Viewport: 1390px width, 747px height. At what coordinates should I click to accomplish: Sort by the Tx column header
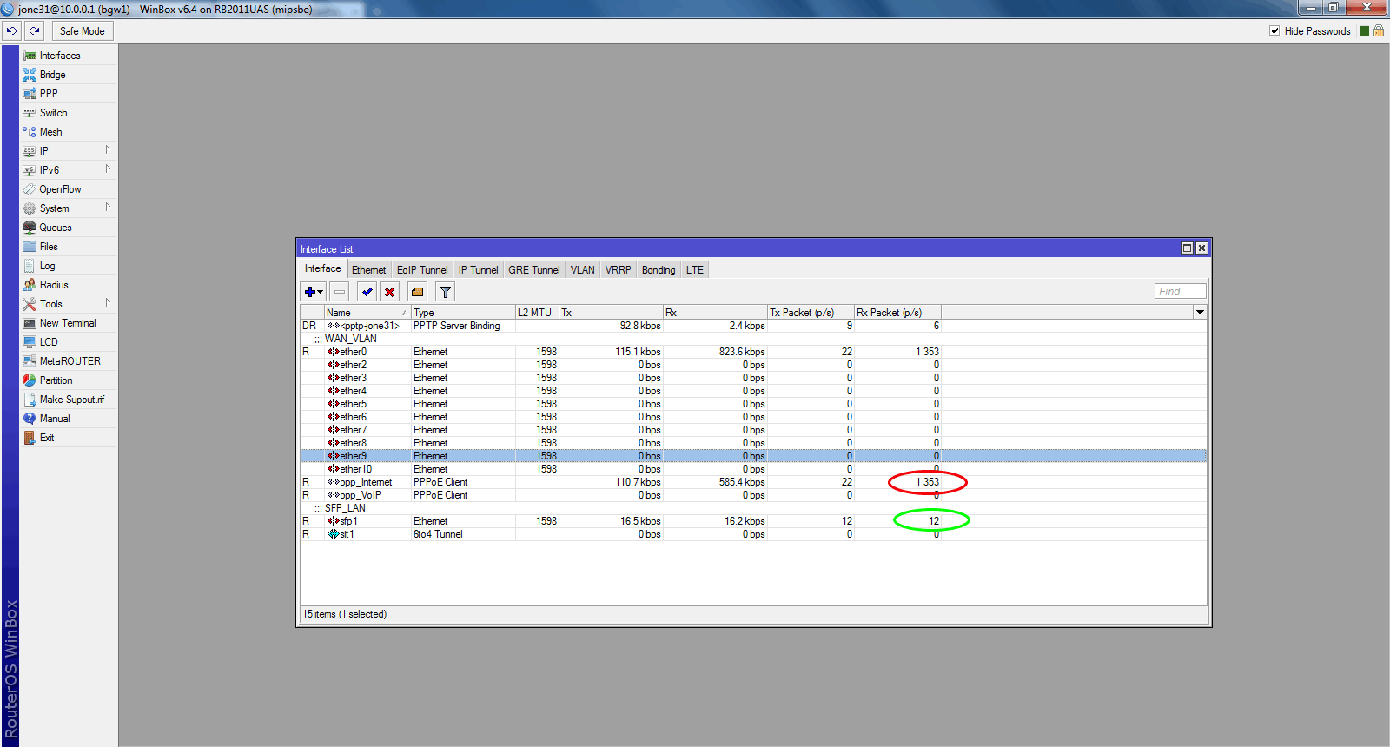coord(611,313)
